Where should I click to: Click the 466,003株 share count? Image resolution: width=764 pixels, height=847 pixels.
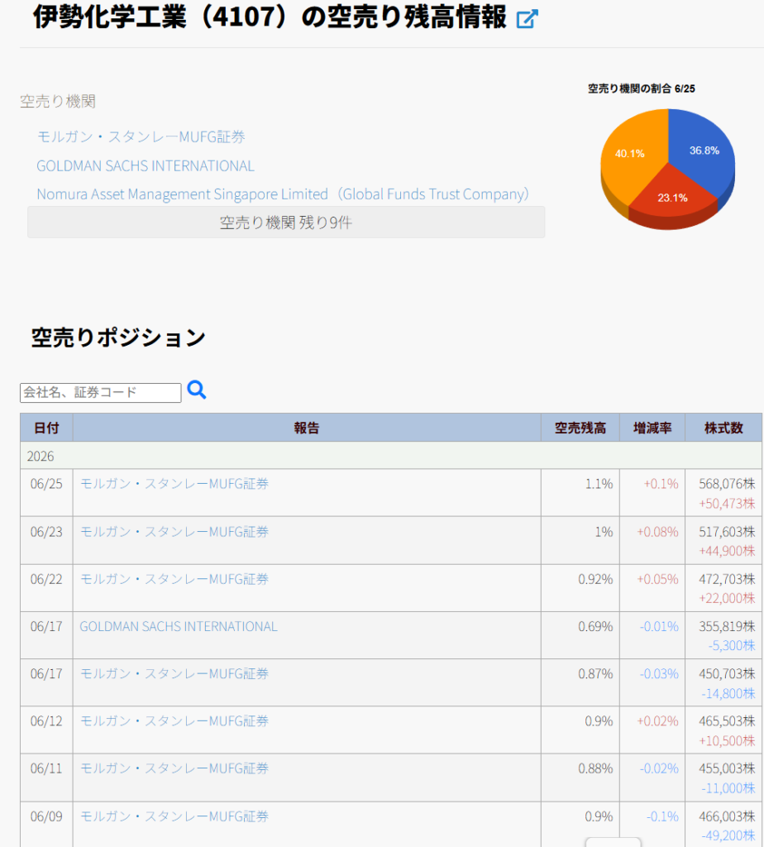point(727,816)
